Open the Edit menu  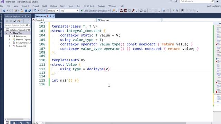pyautogui.click(x=8, y=6)
